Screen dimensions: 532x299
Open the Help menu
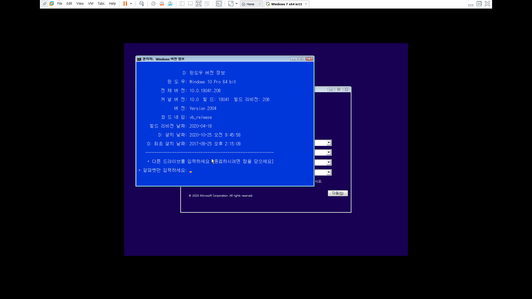[x=112, y=4]
